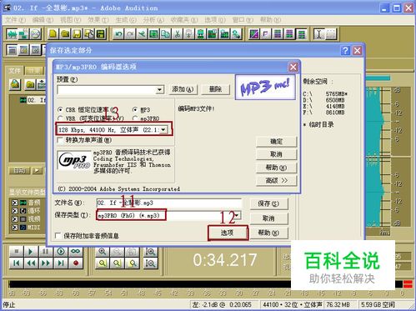Click the Undo arrow toolbar icon
The height and width of the screenshot is (311, 416).
(118, 34)
